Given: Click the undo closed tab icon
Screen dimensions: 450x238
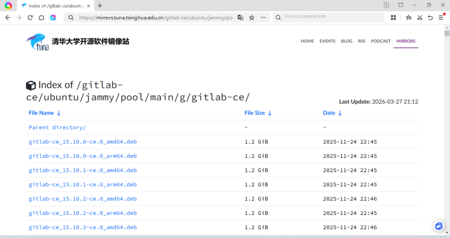Looking at the screenshot, I should tap(430, 17).
